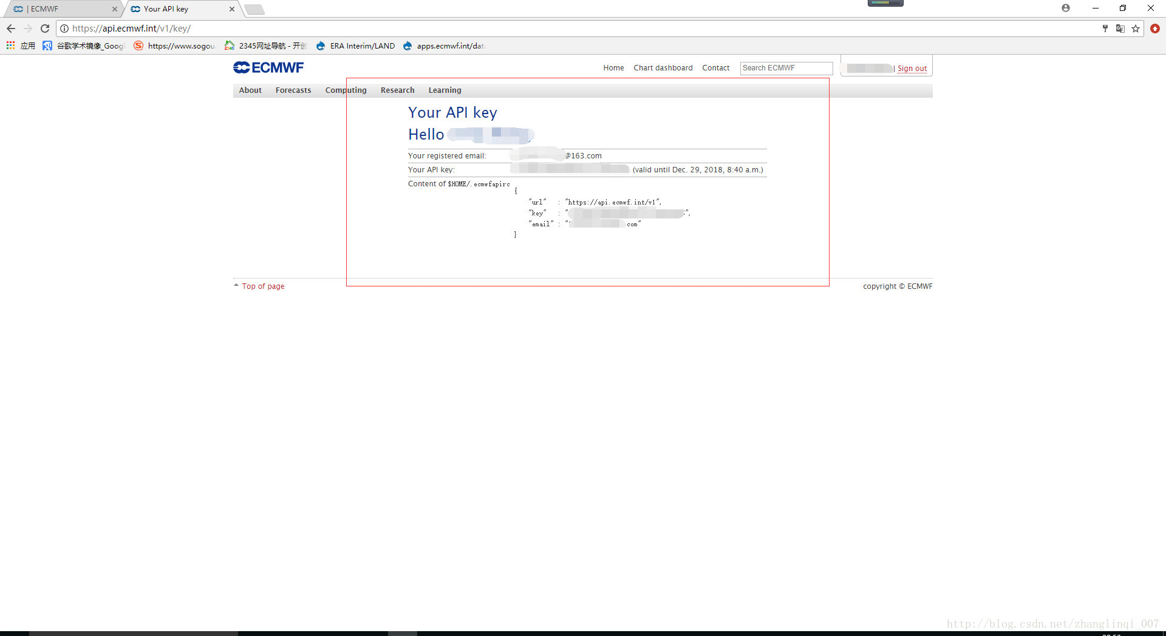Viewport: 1166px width, 636px height.
Task: Go back using the browser back arrow
Action: [11, 29]
